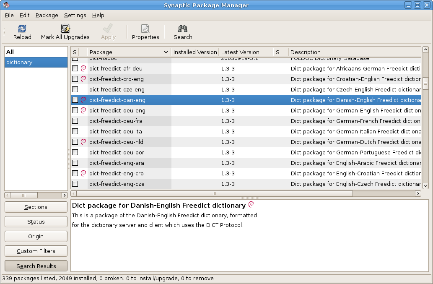Click the toolbar drag handle left of Reload
This screenshot has height=284, width=433.
coord(4,32)
